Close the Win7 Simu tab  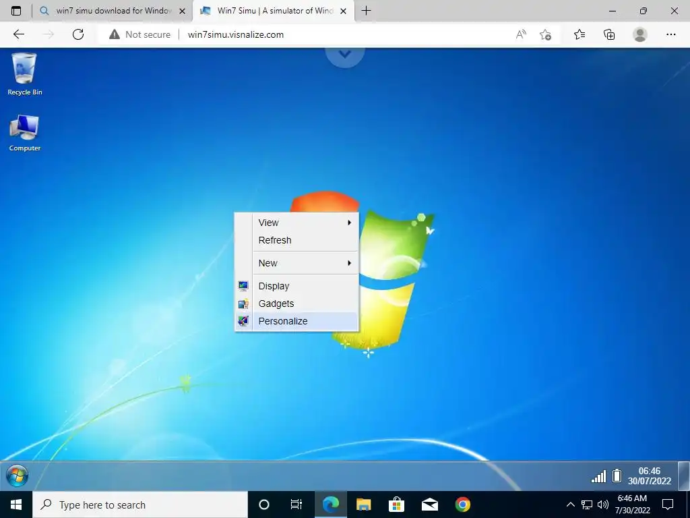coord(343,11)
